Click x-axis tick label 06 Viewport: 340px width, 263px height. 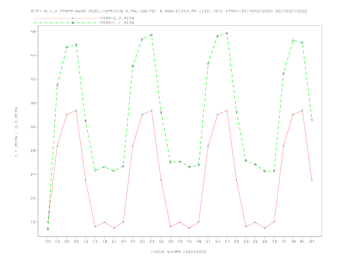[x=67, y=242]
